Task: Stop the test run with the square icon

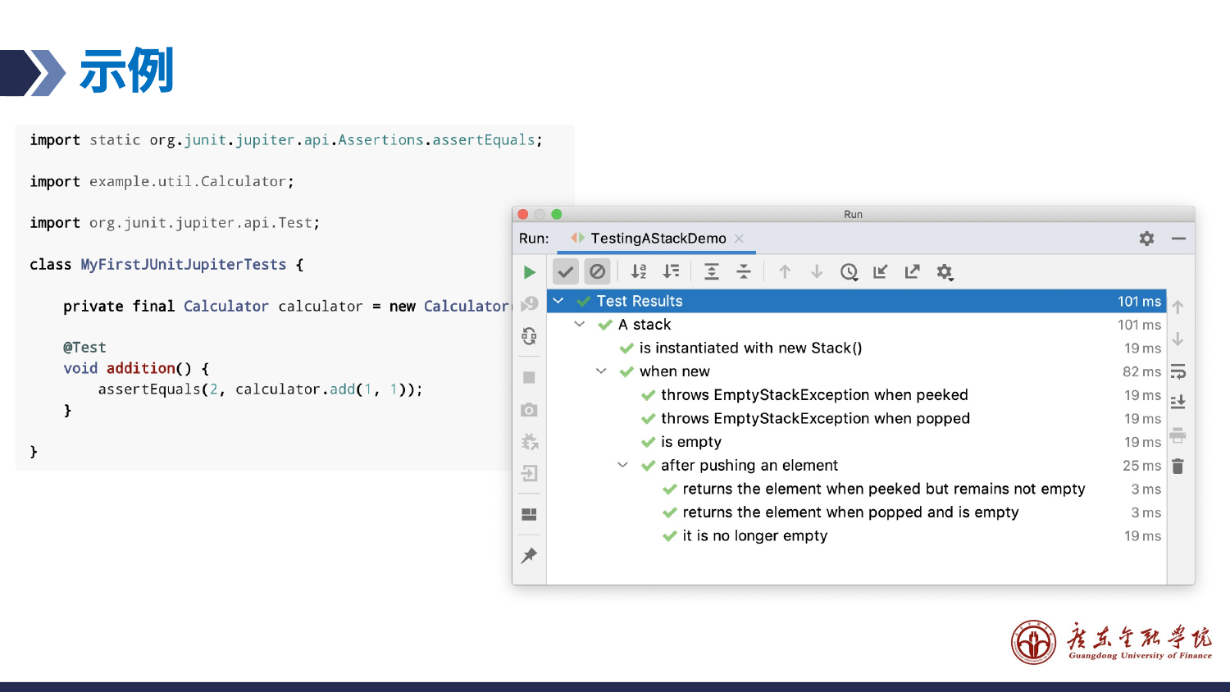Action: 530,377
